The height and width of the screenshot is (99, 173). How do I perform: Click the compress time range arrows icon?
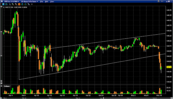coord(26,4)
